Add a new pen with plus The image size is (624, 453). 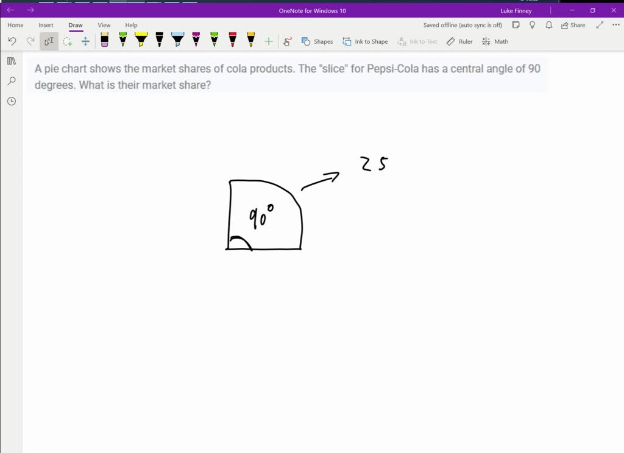click(x=269, y=41)
